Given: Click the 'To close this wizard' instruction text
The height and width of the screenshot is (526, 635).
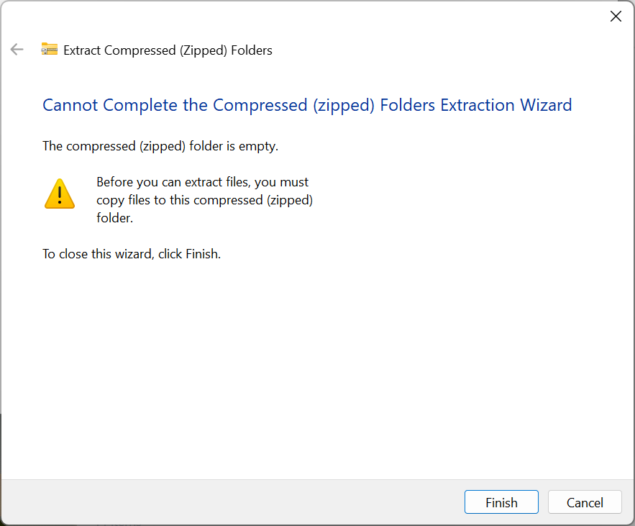Looking at the screenshot, I should click(x=132, y=254).
